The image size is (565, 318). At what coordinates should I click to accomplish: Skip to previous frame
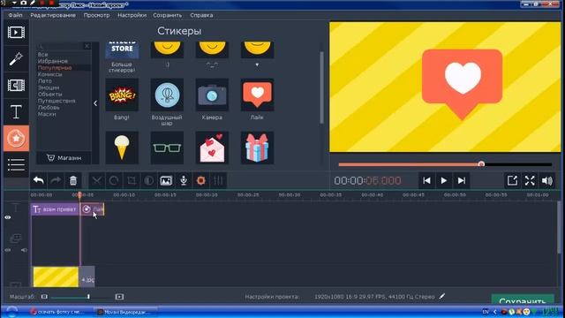(426, 180)
